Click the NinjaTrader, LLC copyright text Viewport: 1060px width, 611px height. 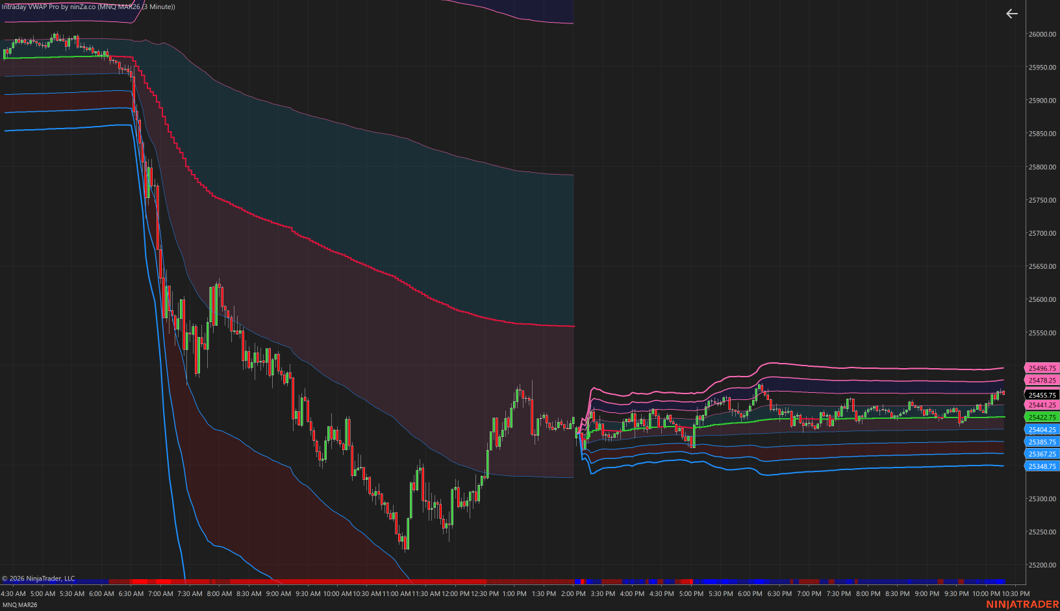tap(38, 579)
